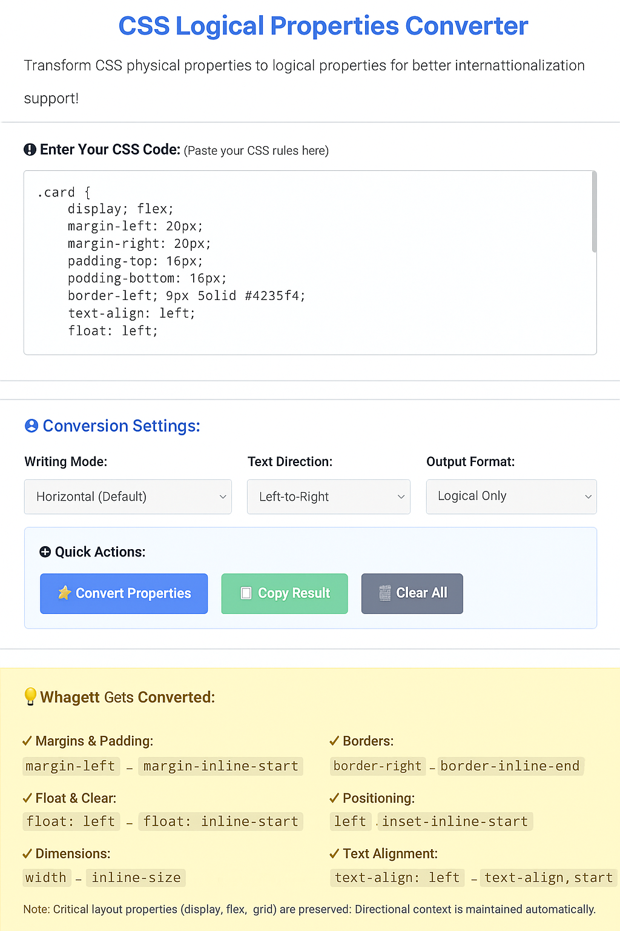
Task: Click the person icon next to Conversion Settings
Action: 31,425
